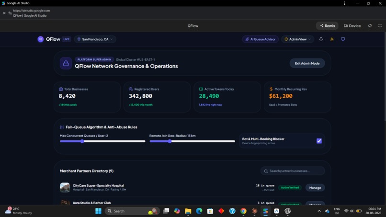Image resolution: width=386 pixels, height=217 pixels.
Task: Uncheck Bot & Multi-Booking Blocker checkbox
Action: click(319, 141)
